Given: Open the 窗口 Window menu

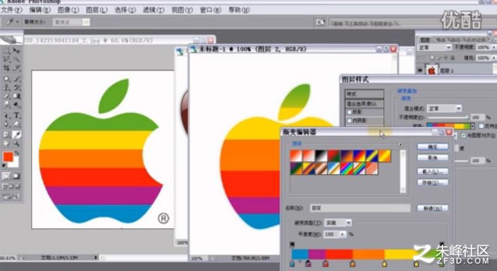Looking at the screenshot, I should click(x=210, y=10).
